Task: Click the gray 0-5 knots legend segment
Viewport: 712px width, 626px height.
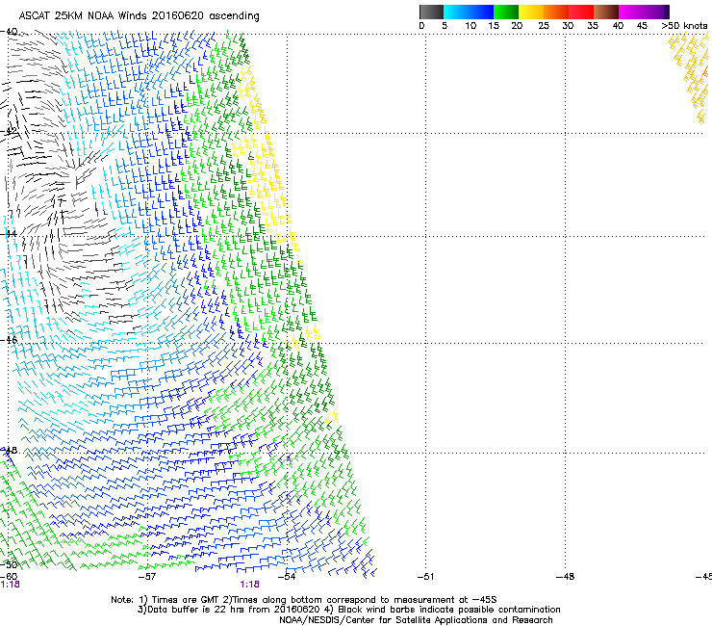Action: (x=431, y=13)
